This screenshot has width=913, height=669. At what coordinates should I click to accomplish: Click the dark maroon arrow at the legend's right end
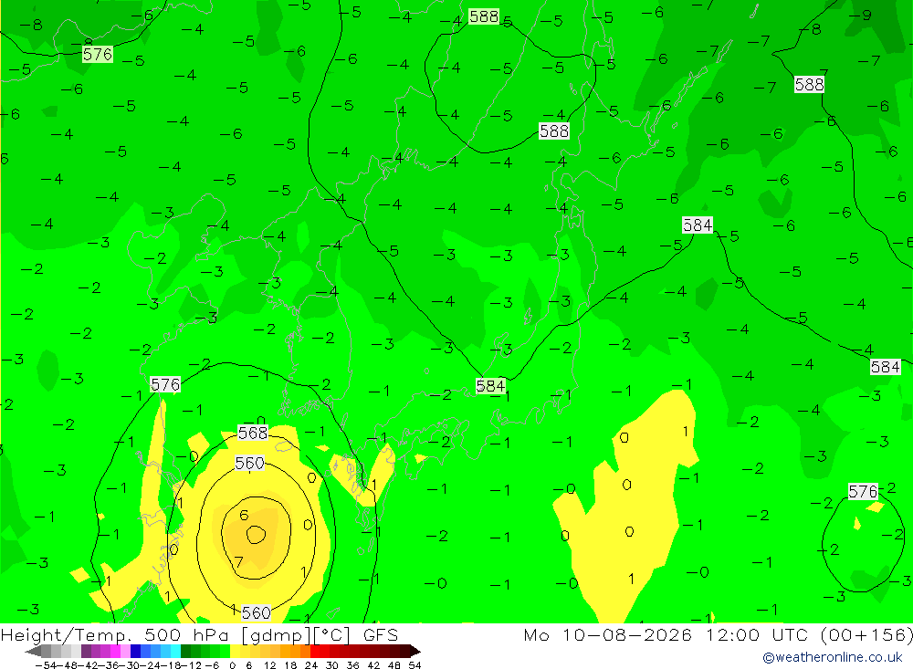(x=415, y=651)
